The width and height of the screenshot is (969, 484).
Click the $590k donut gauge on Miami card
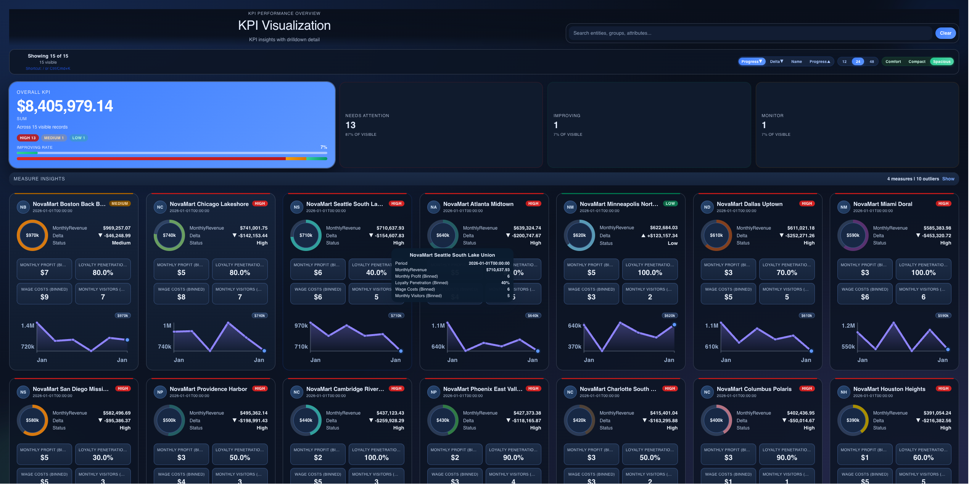[x=853, y=235]
